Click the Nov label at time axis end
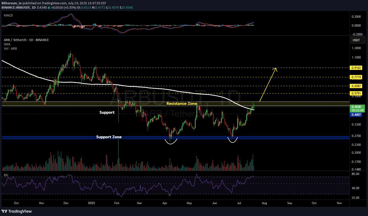Viewport: 368px width, 216px height. 339,203
